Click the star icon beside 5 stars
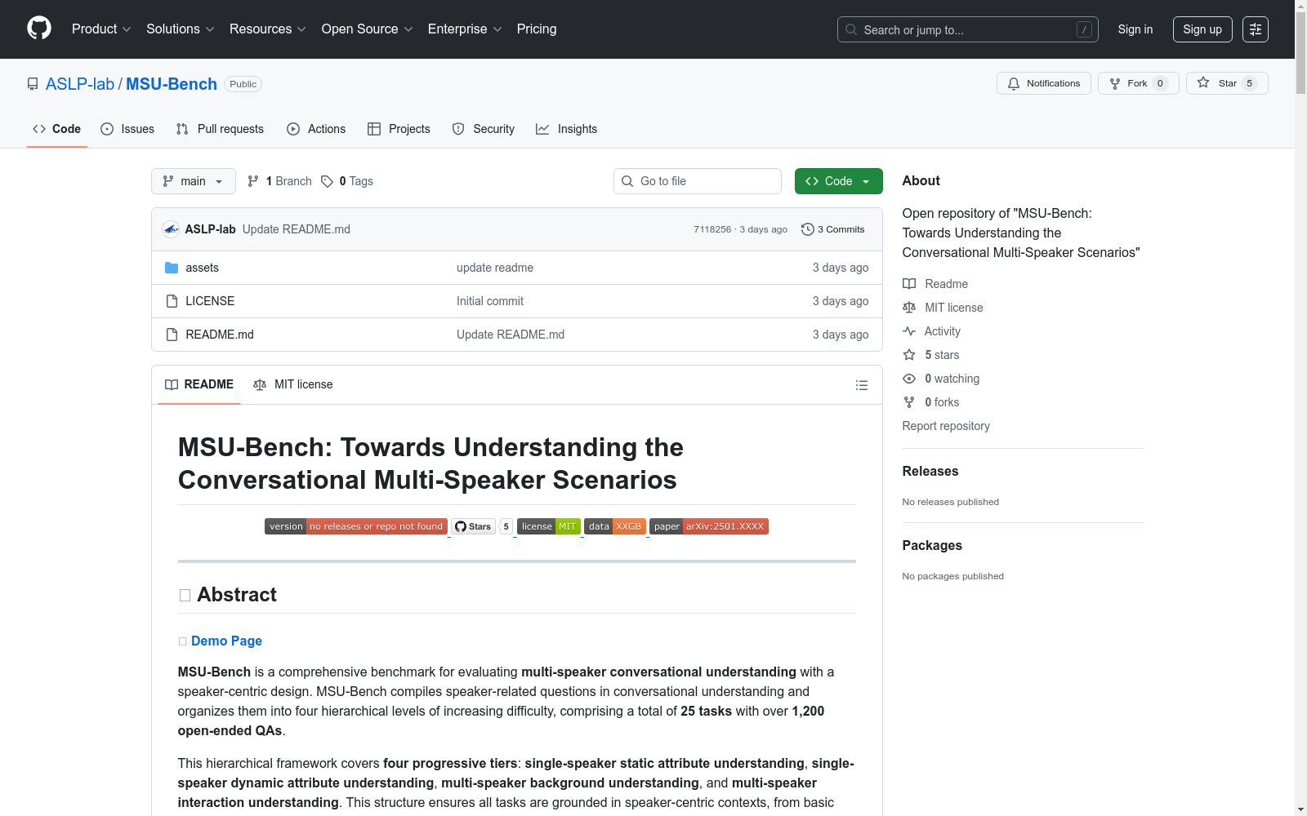This screenshot has width=1307, height=816. [x=909, y=355]
